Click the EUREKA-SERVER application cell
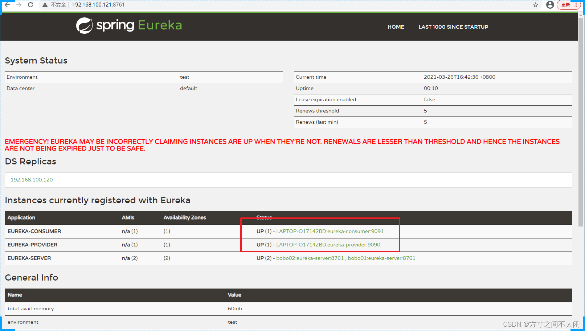This screenshot has height=331, width=585. tap(29, 258)
